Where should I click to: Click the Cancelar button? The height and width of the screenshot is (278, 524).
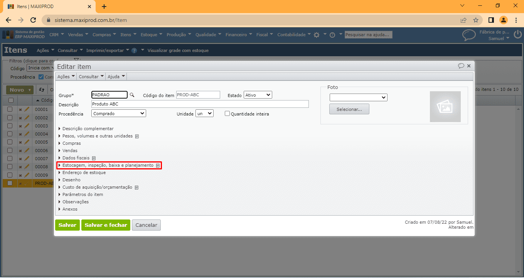point(146,225)
